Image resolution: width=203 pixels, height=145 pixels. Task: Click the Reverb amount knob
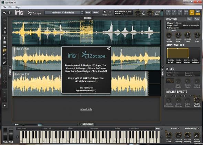click(197, 100)
